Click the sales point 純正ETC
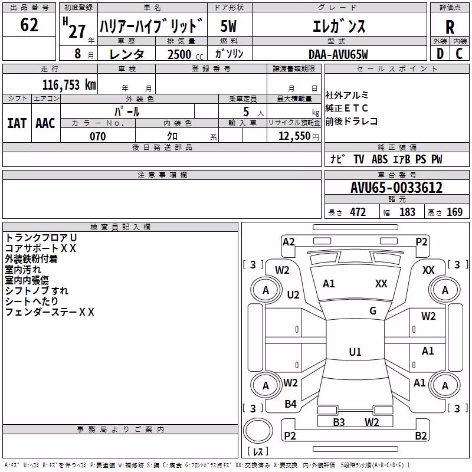This screenshot has width=472, height=472. (346, 108)
